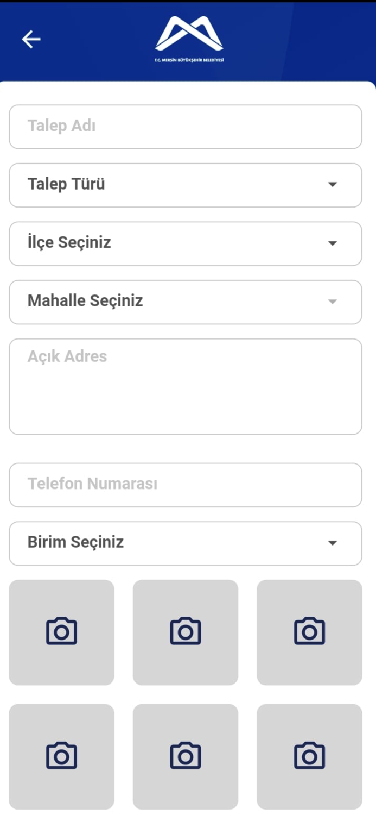This screenshot has width=376, height=815.
Task: Tap the İlçe Seçiniz dropdown arrow
Action: click(333, 243)
